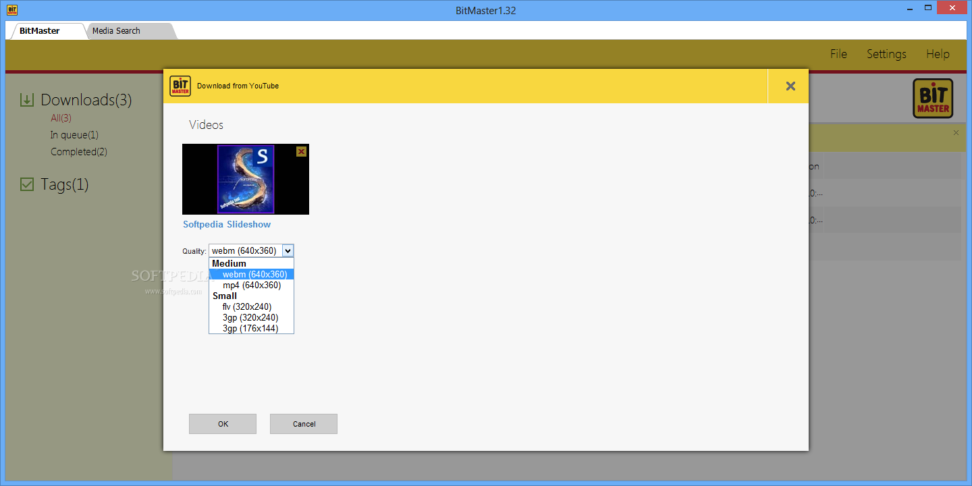
Task: Confirm with the OK button
Action: point(223,424)
